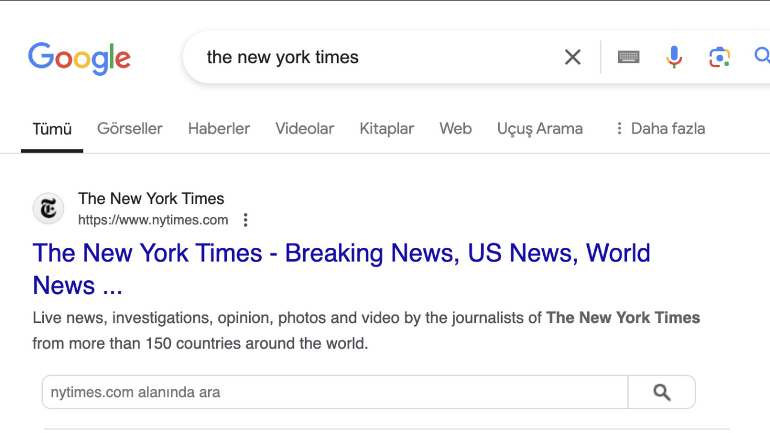Click the New York Times favicon
Viewport: 770px width, 433px height.
tap(48, 209)
